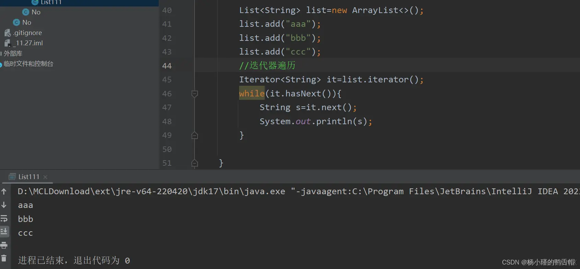Click the bbb console output line
The height and width of the screenshot is (269, 580).
pyautogui.click(x=25, y=219)
